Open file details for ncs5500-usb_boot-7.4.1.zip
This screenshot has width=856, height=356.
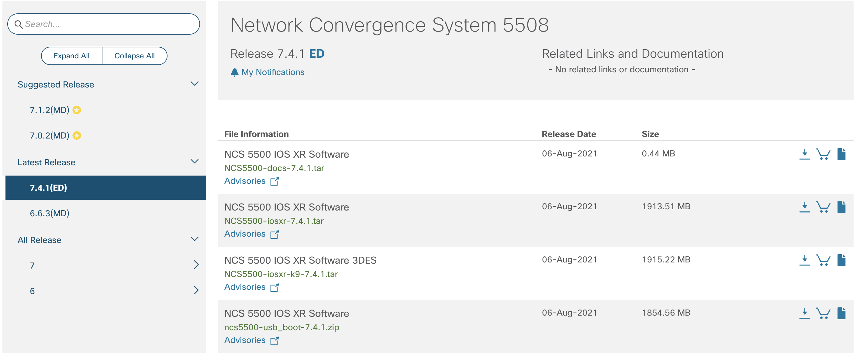tap(841, 313)
